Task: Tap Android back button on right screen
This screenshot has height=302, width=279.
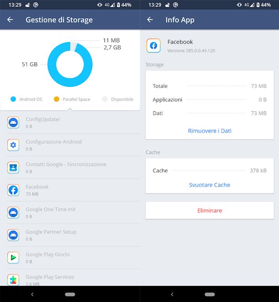Action: pyautogui.click(x=172, y=294)
